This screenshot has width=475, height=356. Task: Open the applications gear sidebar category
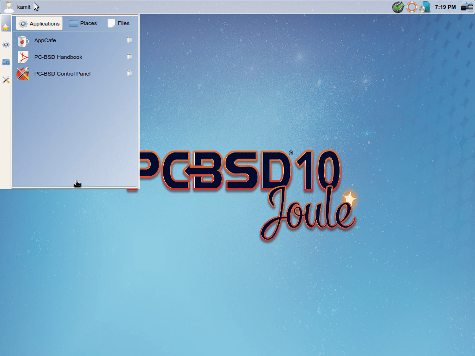(x=6, y=45)
